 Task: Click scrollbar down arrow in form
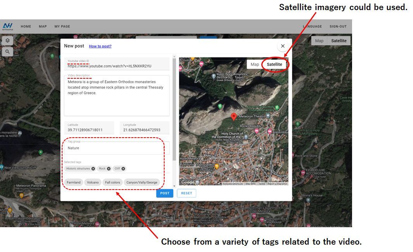174,186
